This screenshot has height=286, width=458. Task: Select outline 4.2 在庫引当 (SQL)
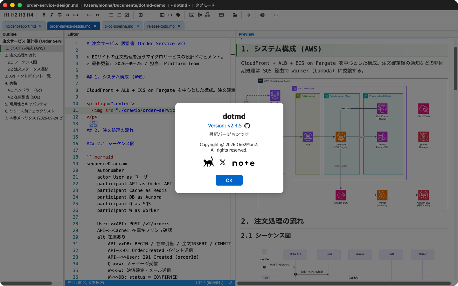click(x=32, y=97)
